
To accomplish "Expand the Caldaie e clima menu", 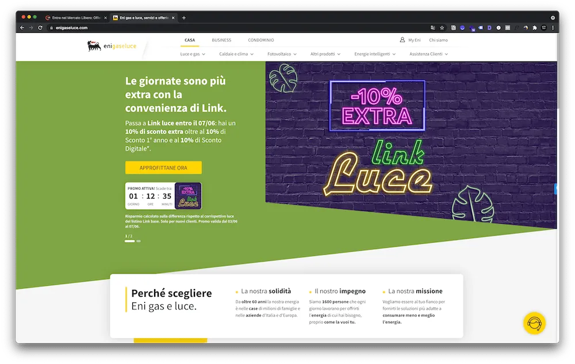I will pos(236,54).
